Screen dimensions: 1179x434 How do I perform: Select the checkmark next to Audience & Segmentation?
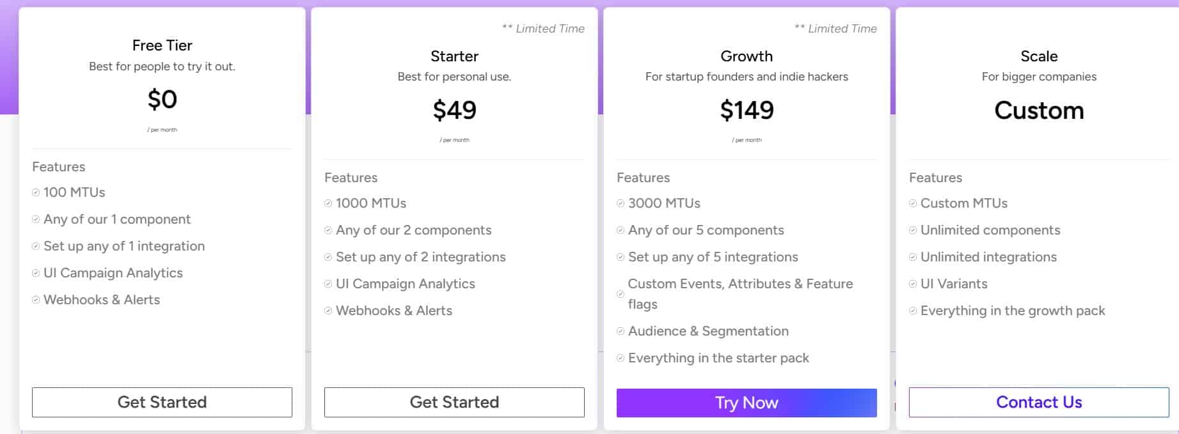pos(620,331)
